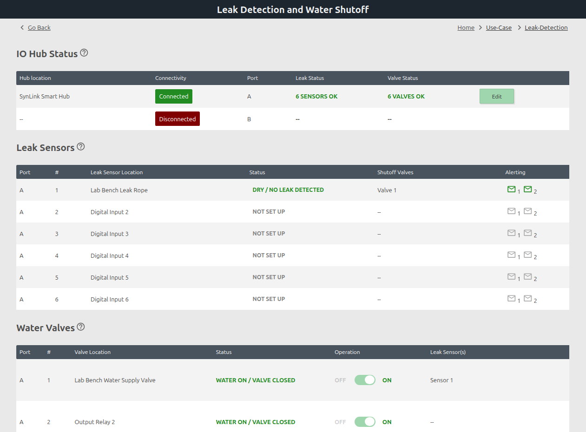
Task: Click email alert 1 icon for Digital Input 4
Action: click(511, 255)
